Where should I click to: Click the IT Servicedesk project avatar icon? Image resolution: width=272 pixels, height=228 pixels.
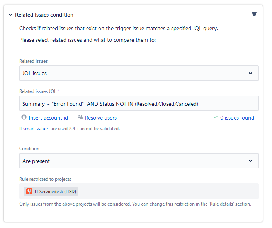pyautogui.click(x=29, y=191)
